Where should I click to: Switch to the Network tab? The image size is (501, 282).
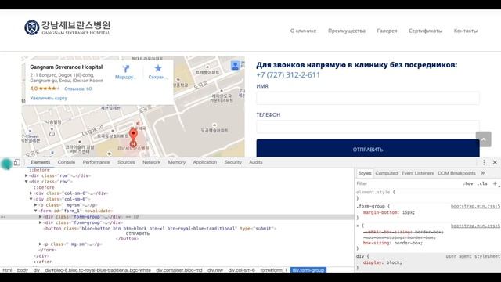151,162
